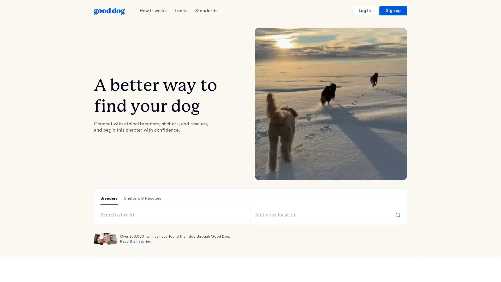Open the How it works menu

tap(153, 11)
